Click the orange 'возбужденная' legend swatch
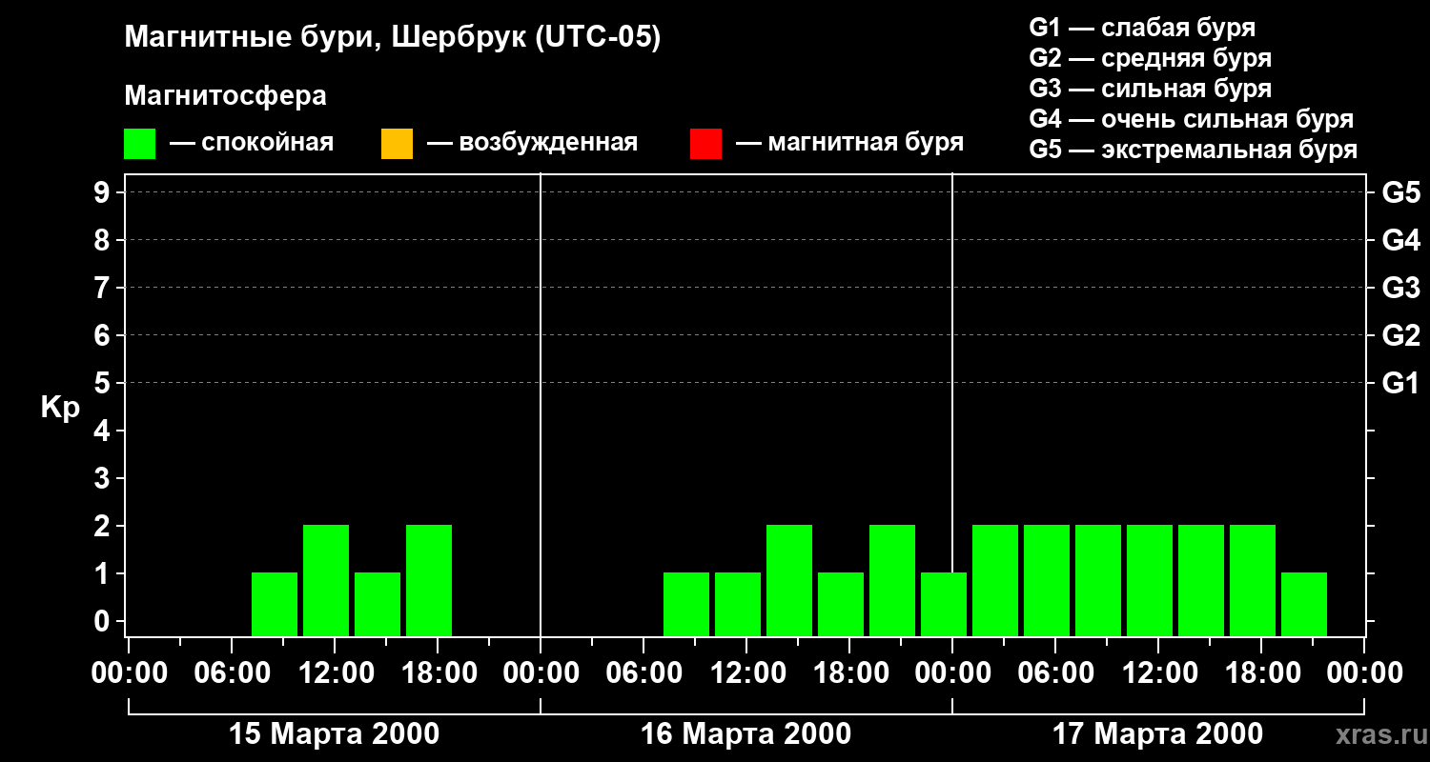Screen dimensions: 1430x762 [397, 144]
